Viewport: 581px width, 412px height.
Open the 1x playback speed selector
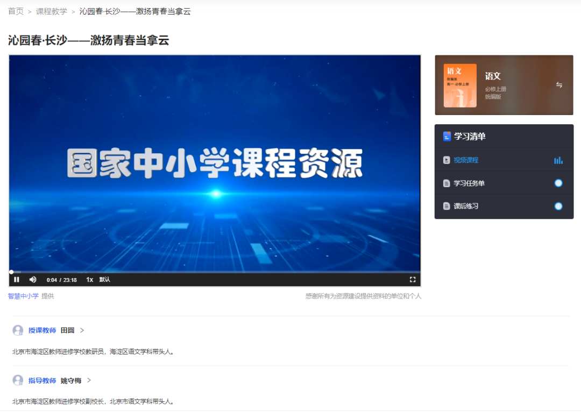[x=89, y=279]
